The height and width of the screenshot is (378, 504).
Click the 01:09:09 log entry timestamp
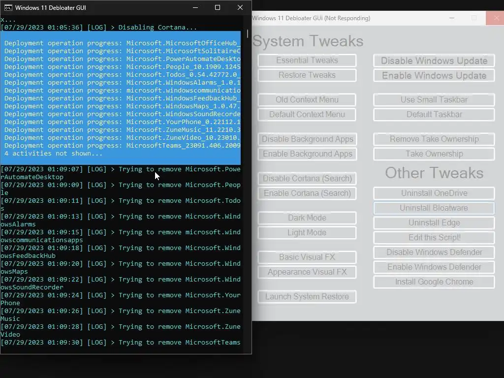click(42, 185)
